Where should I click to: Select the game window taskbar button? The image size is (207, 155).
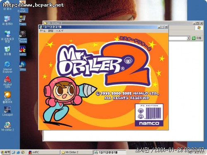(110, 153)
